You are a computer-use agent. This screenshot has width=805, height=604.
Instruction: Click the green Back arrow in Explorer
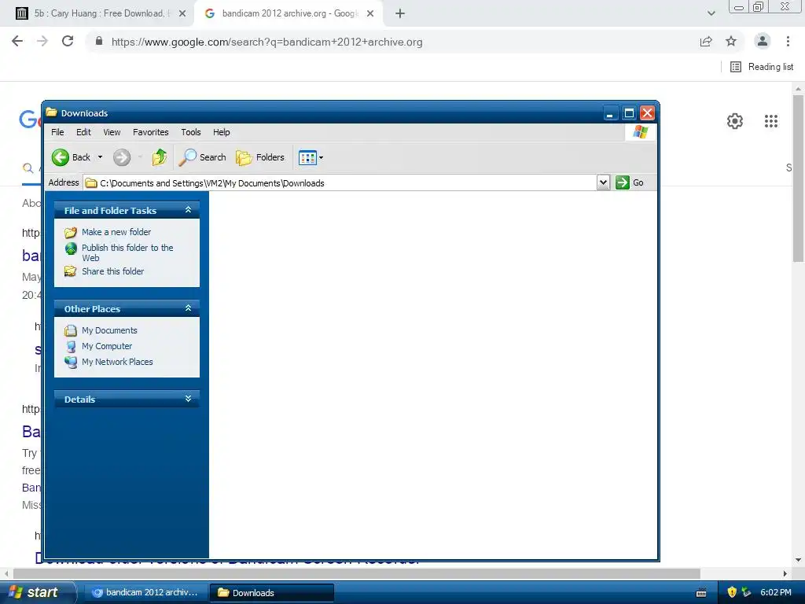(60, 157)
